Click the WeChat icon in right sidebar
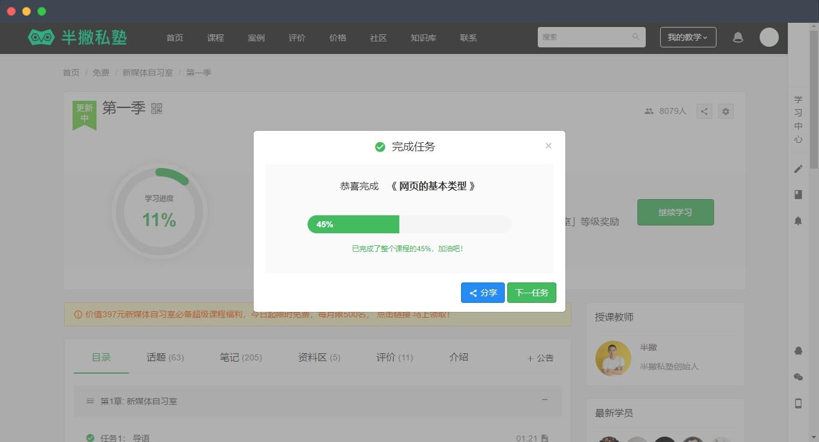 point(798,377)
